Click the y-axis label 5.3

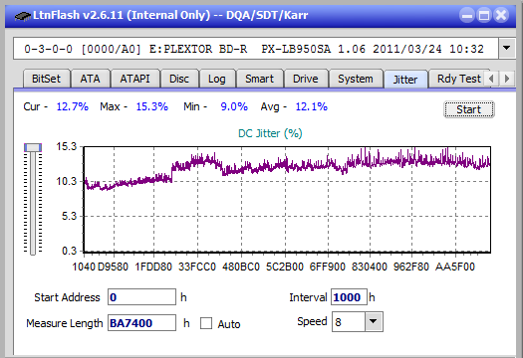coord(69,216)
